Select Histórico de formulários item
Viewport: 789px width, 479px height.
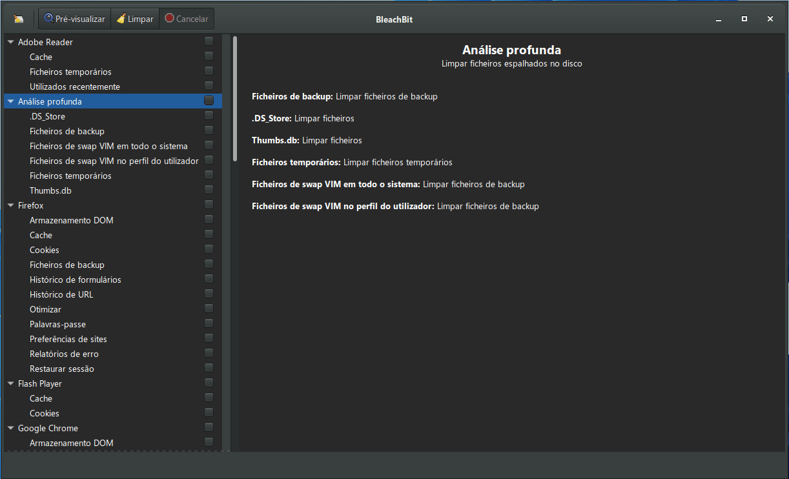(x=113, y=280)
